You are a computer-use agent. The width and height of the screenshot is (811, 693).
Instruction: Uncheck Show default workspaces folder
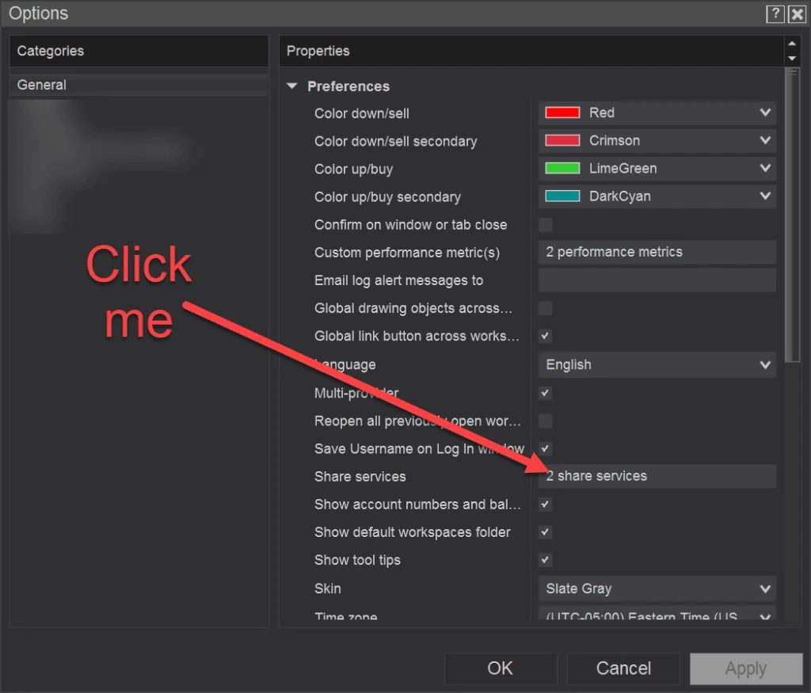[x=545, y=533]
